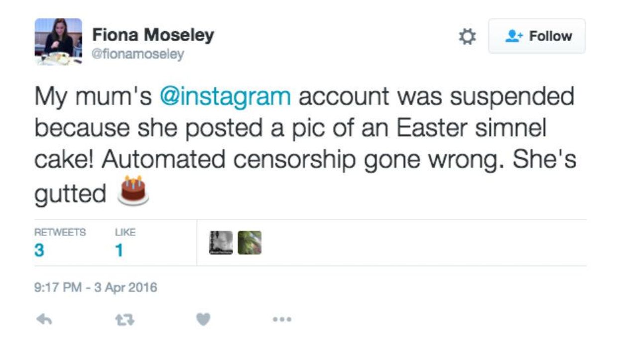Click the add-person icon on the Follow button
The image size is (620, 349).
pyautogui.click(x=513, y=36)
